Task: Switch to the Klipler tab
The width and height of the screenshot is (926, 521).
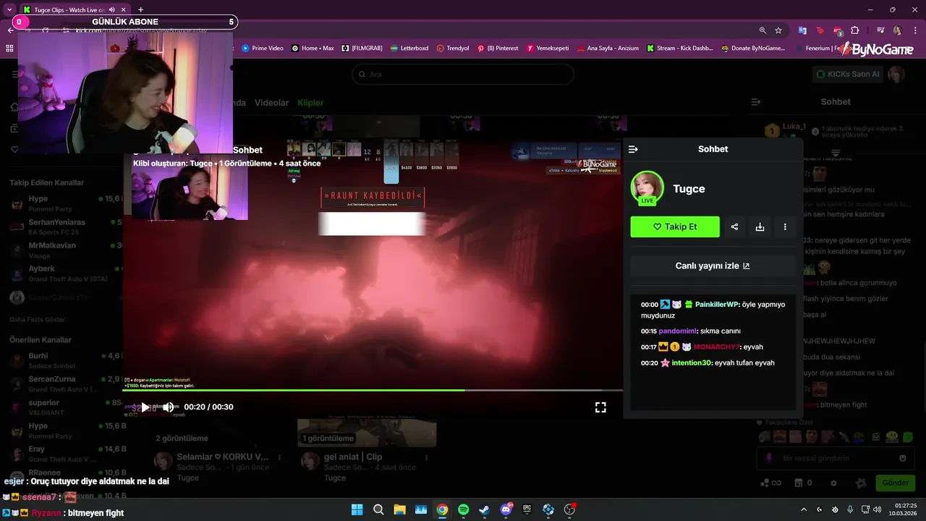Action: (310, 103)
